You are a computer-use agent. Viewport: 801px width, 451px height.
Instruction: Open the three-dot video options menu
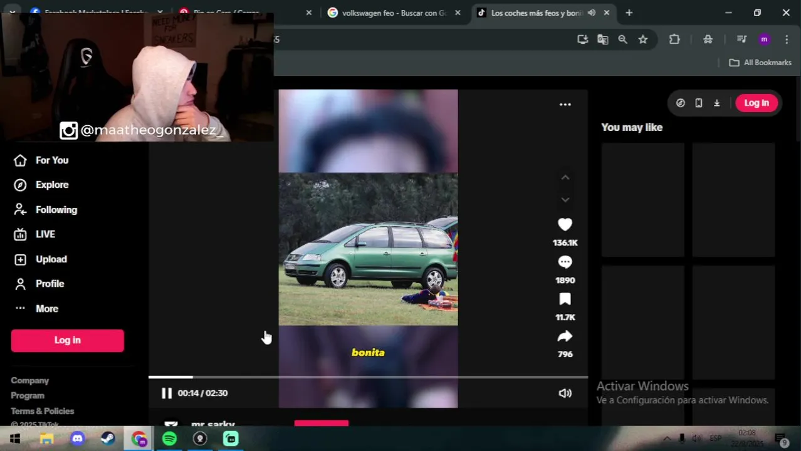pyautogui.click(x=565, y=105)
